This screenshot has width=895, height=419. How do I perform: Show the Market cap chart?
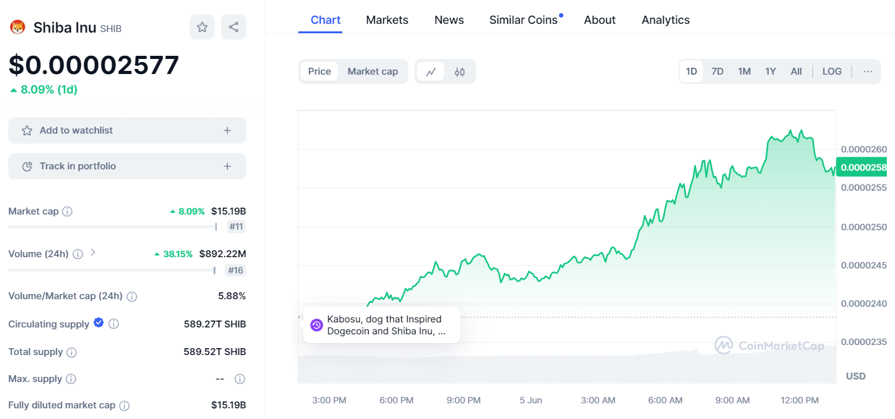tap(373, 72)
